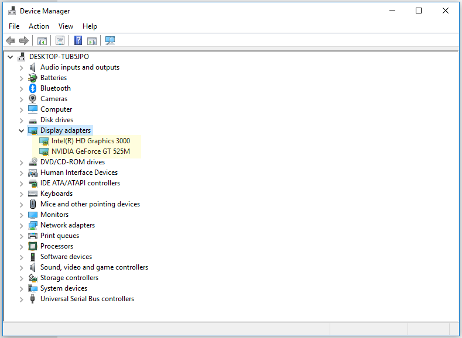Select the Network adapters label
The width and height of the screenshot is (462, 338).
[67, 225]
